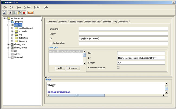Click the Dir field containing logs/${project.name}
This screenshot has width=176, height=109.
(123, 38)
